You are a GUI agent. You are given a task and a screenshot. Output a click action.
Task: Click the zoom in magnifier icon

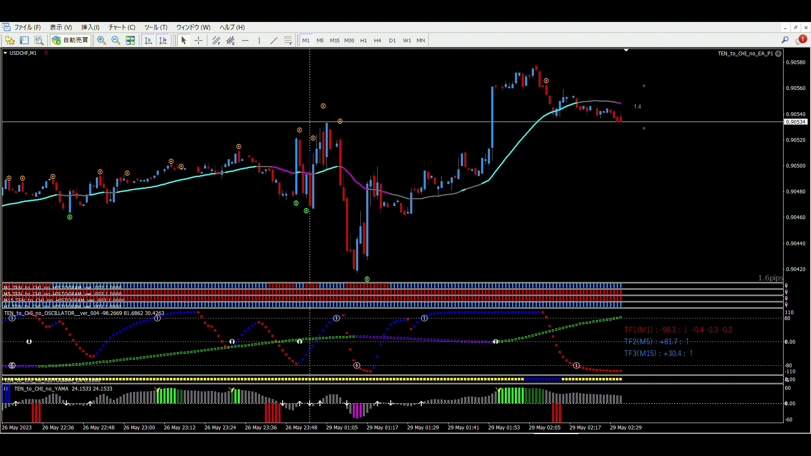point(101,40)
